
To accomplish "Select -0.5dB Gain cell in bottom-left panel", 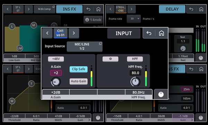I will click(80, 118).
